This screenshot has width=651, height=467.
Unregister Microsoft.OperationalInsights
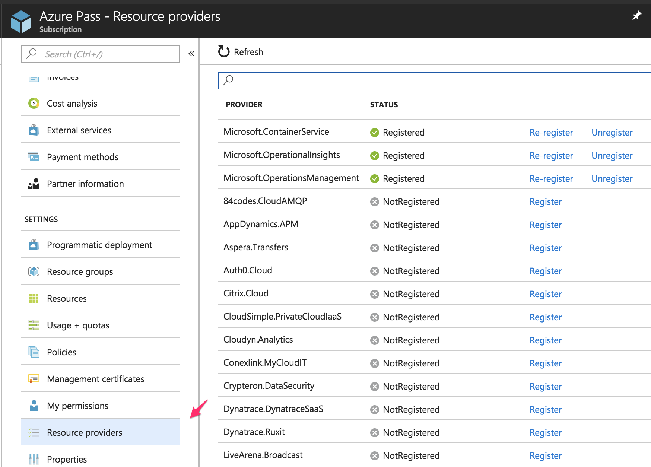[612, 156]
